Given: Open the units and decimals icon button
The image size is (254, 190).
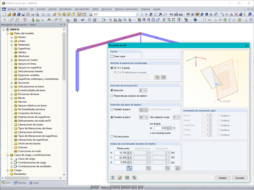Looking at the screenshot, I should click(127, 178).
